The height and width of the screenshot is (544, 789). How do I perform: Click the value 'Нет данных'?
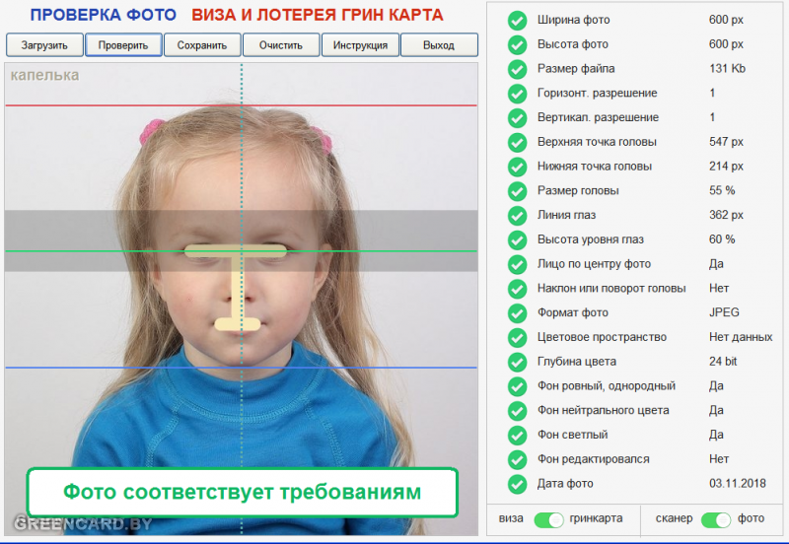point(741,337)
